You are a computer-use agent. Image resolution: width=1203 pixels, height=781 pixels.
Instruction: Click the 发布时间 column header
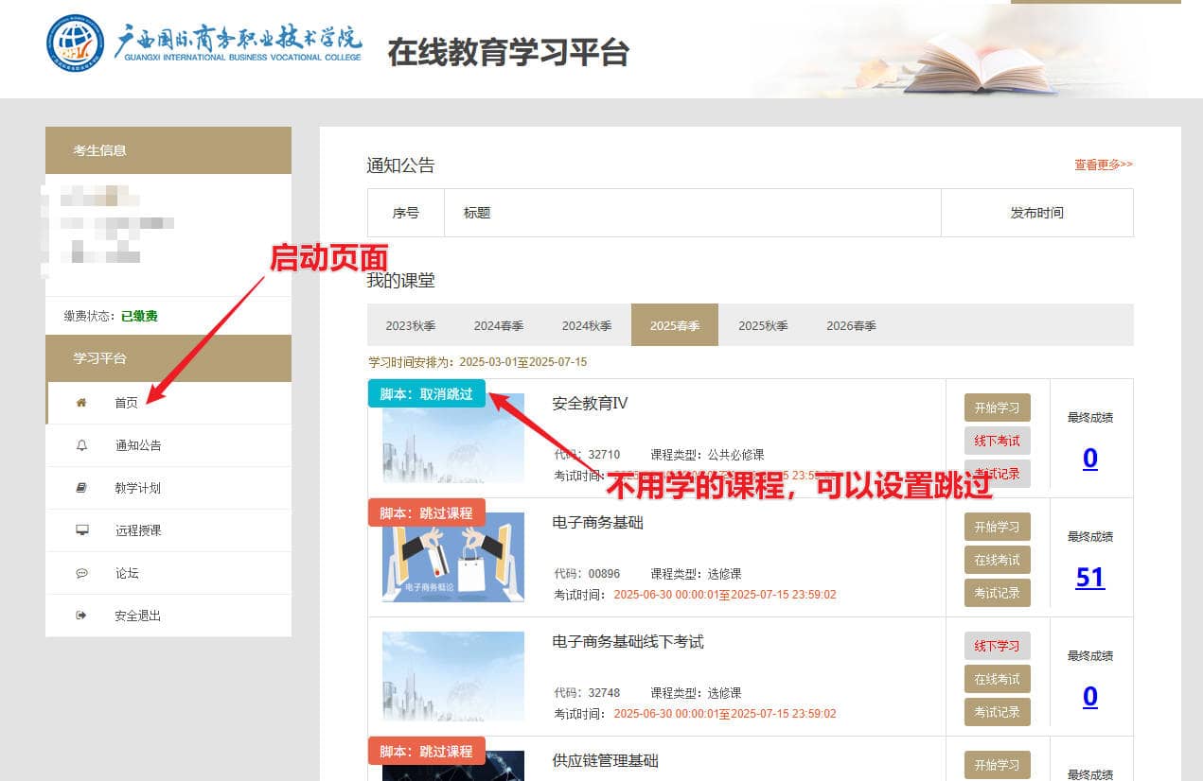(1037, 213)
